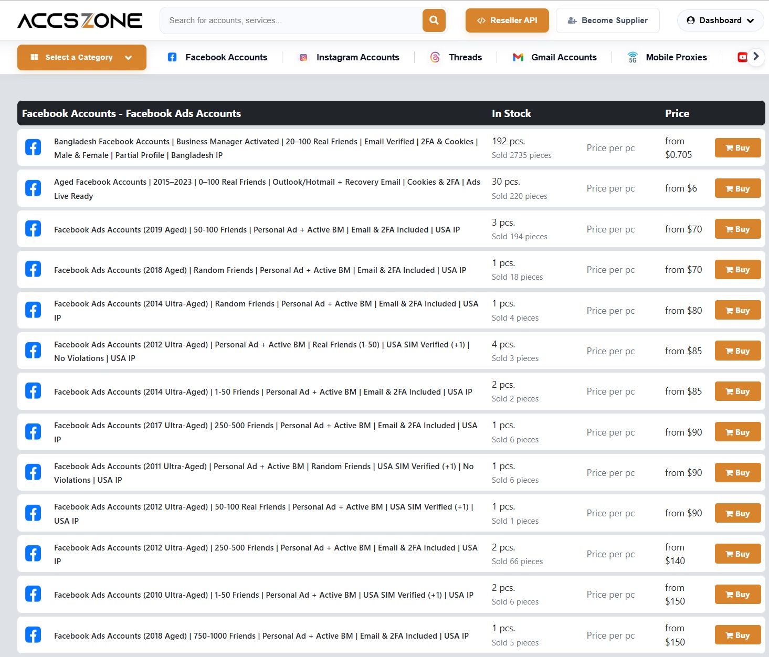Open the Reseller API page
Screen dimensions: 769x657
pos(507,20)
